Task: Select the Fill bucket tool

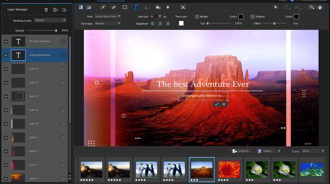Action: [x=158, y=7]
